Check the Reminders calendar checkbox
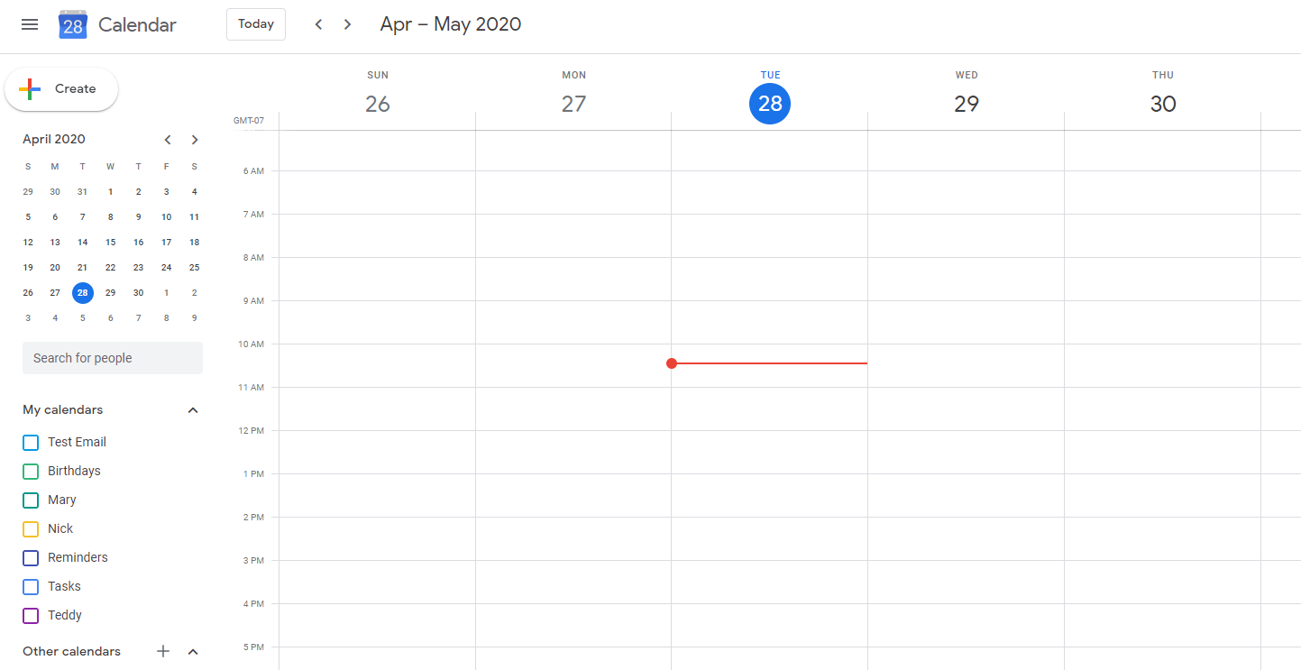 (31, 558)
